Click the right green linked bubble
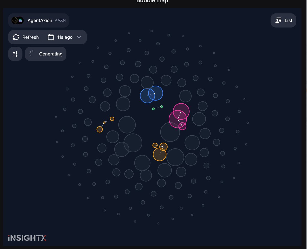Viewport: 307px width, 249px height. coord(161,107)
